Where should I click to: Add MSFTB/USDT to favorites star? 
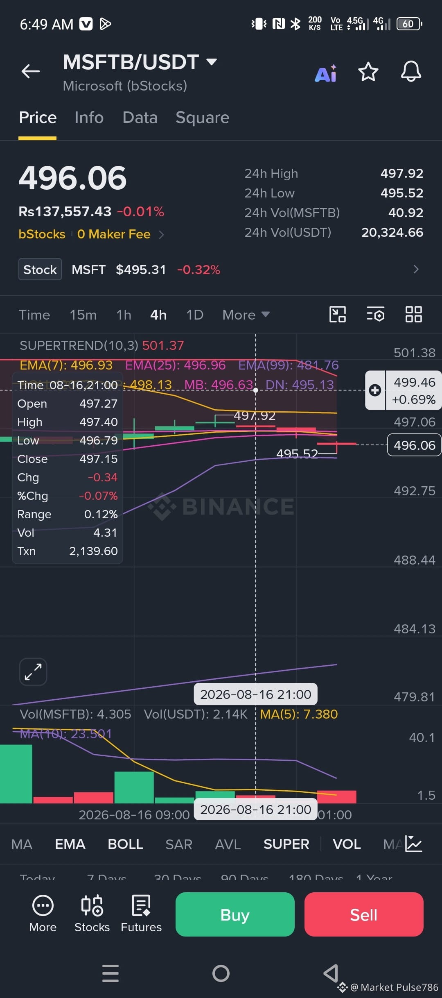tap(368, 72)
